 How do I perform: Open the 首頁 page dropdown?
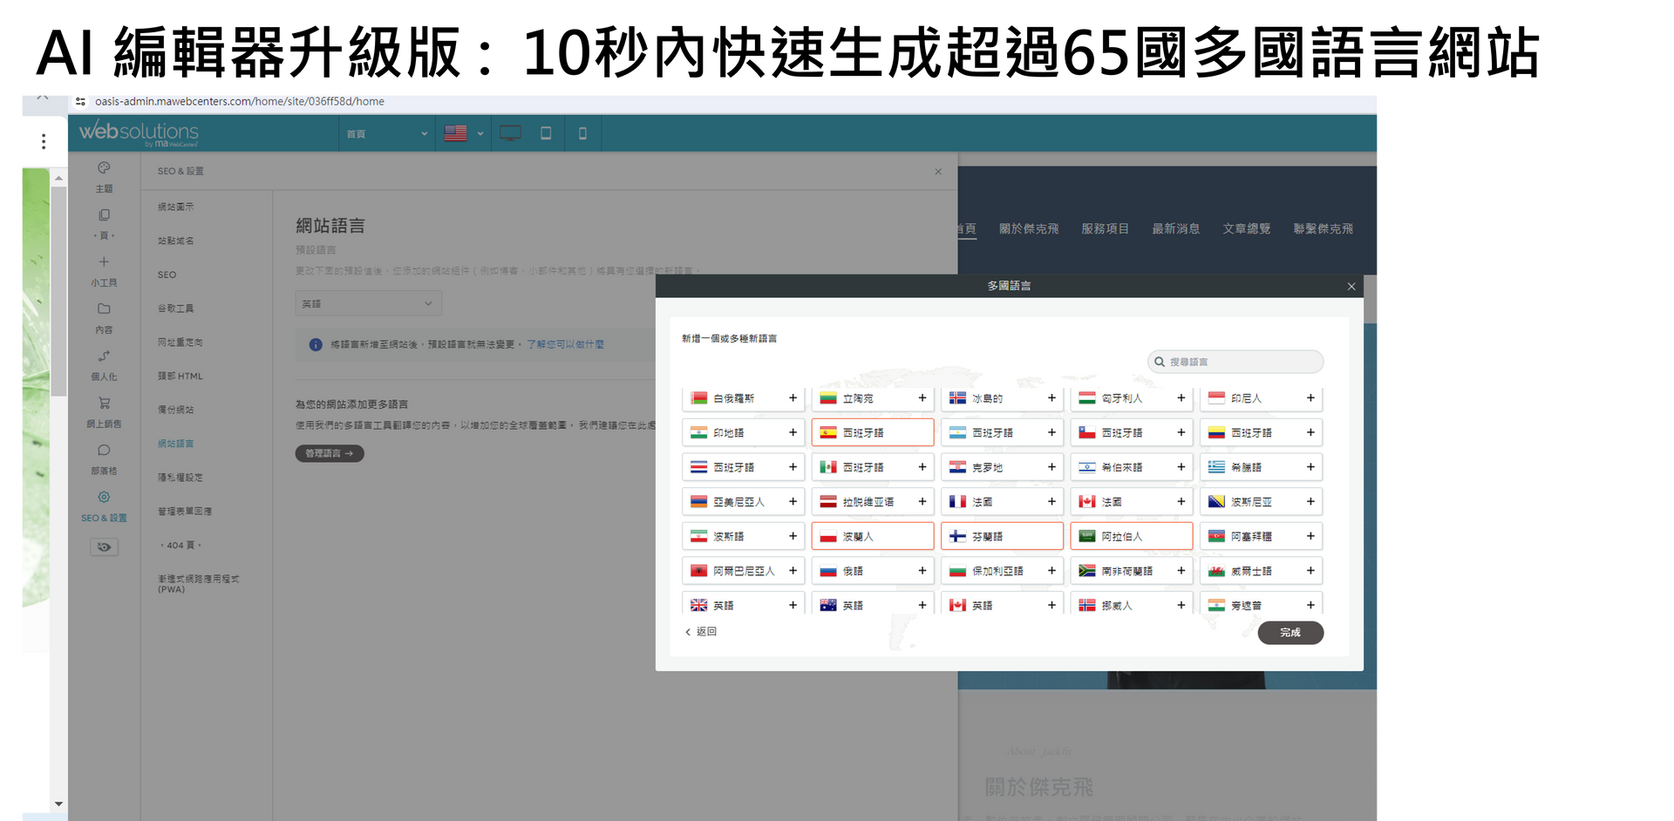386,133
